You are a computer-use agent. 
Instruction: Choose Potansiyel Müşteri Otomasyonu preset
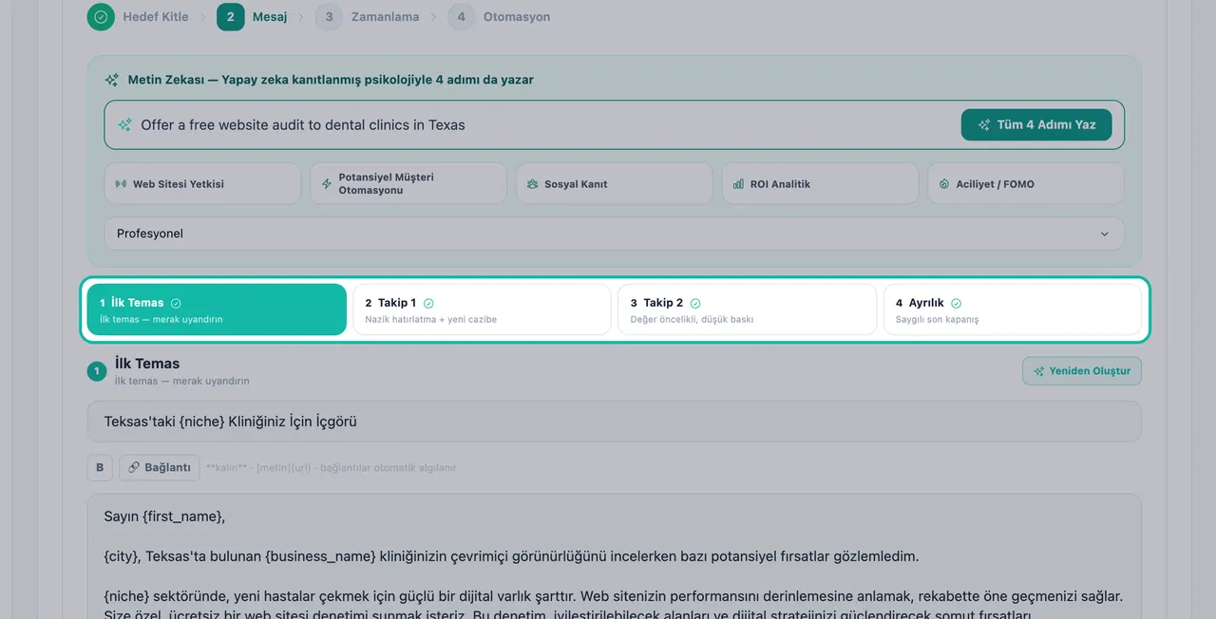(x=408, y=183)
